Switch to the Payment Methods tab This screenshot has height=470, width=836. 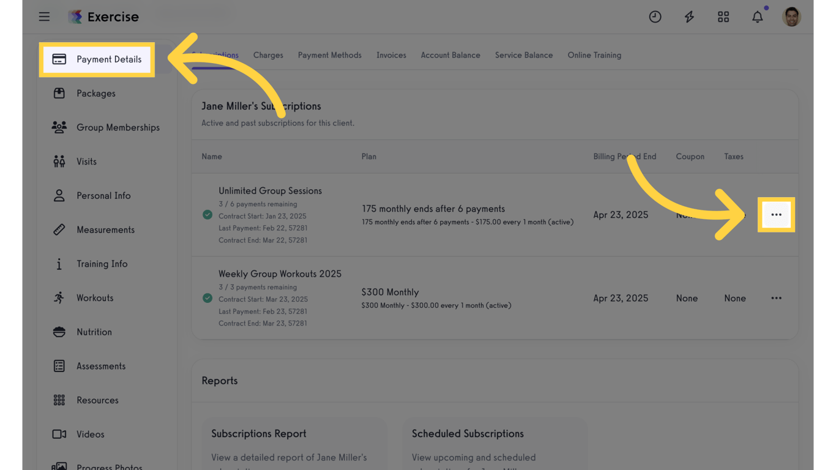[329, 55]
